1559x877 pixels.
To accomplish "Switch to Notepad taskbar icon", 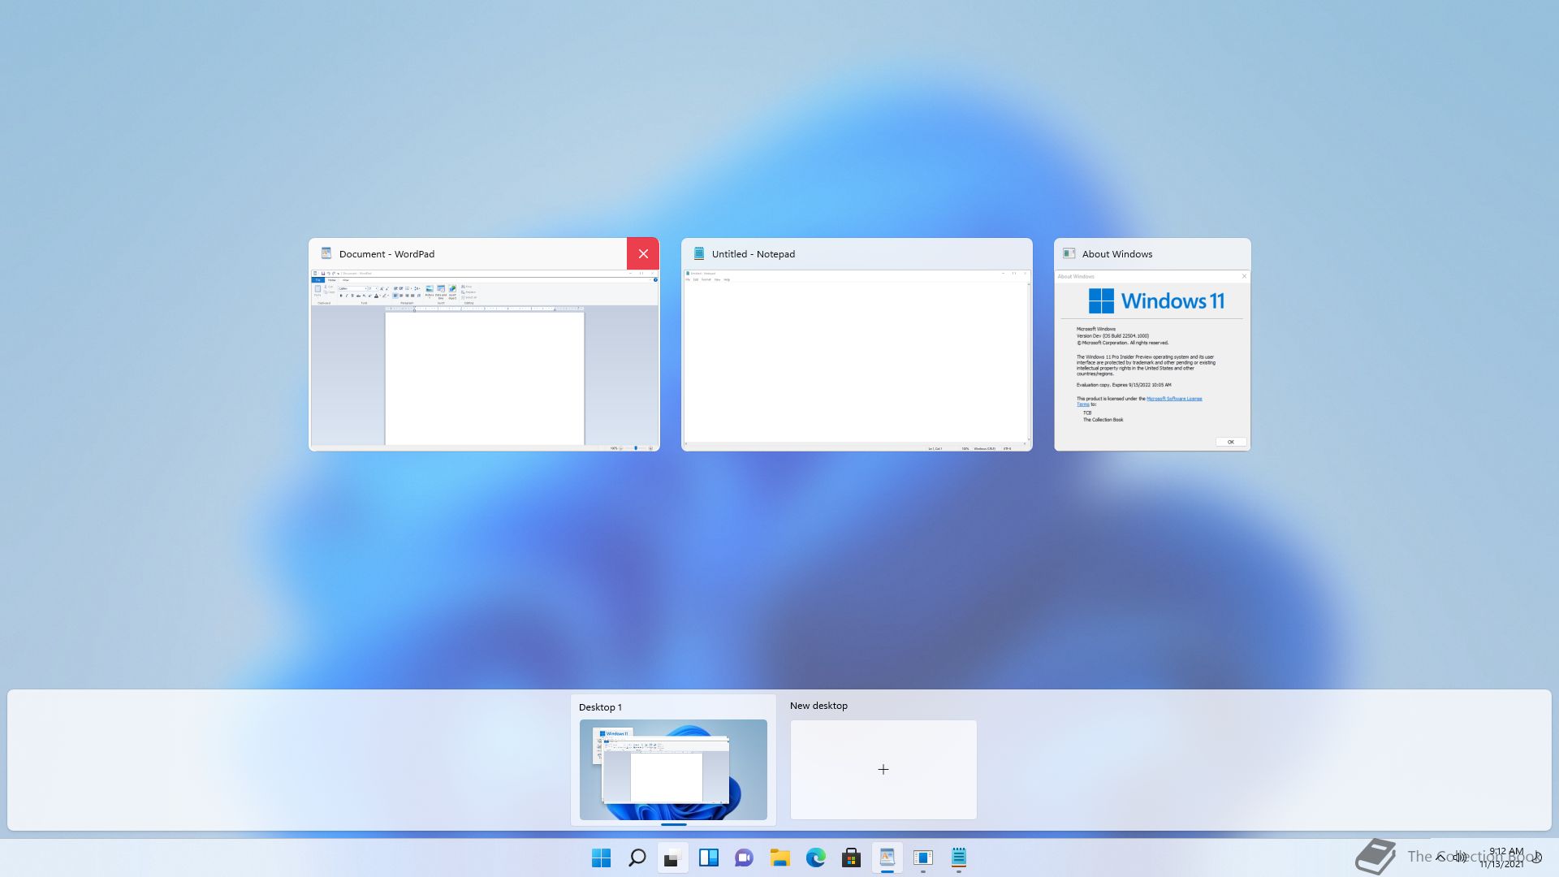I will point(958,858).
